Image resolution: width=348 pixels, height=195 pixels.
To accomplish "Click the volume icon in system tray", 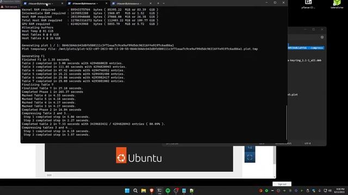I will click(x=330, y=191).
